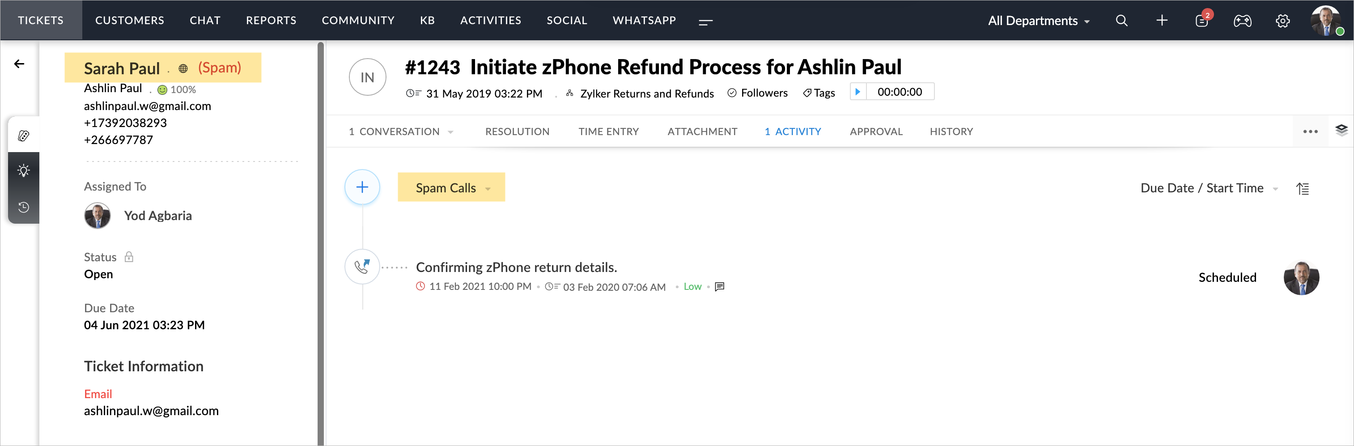Click the gamescope controller icon
Viewport: 1354px width, 446px height.
(1242, 21)
